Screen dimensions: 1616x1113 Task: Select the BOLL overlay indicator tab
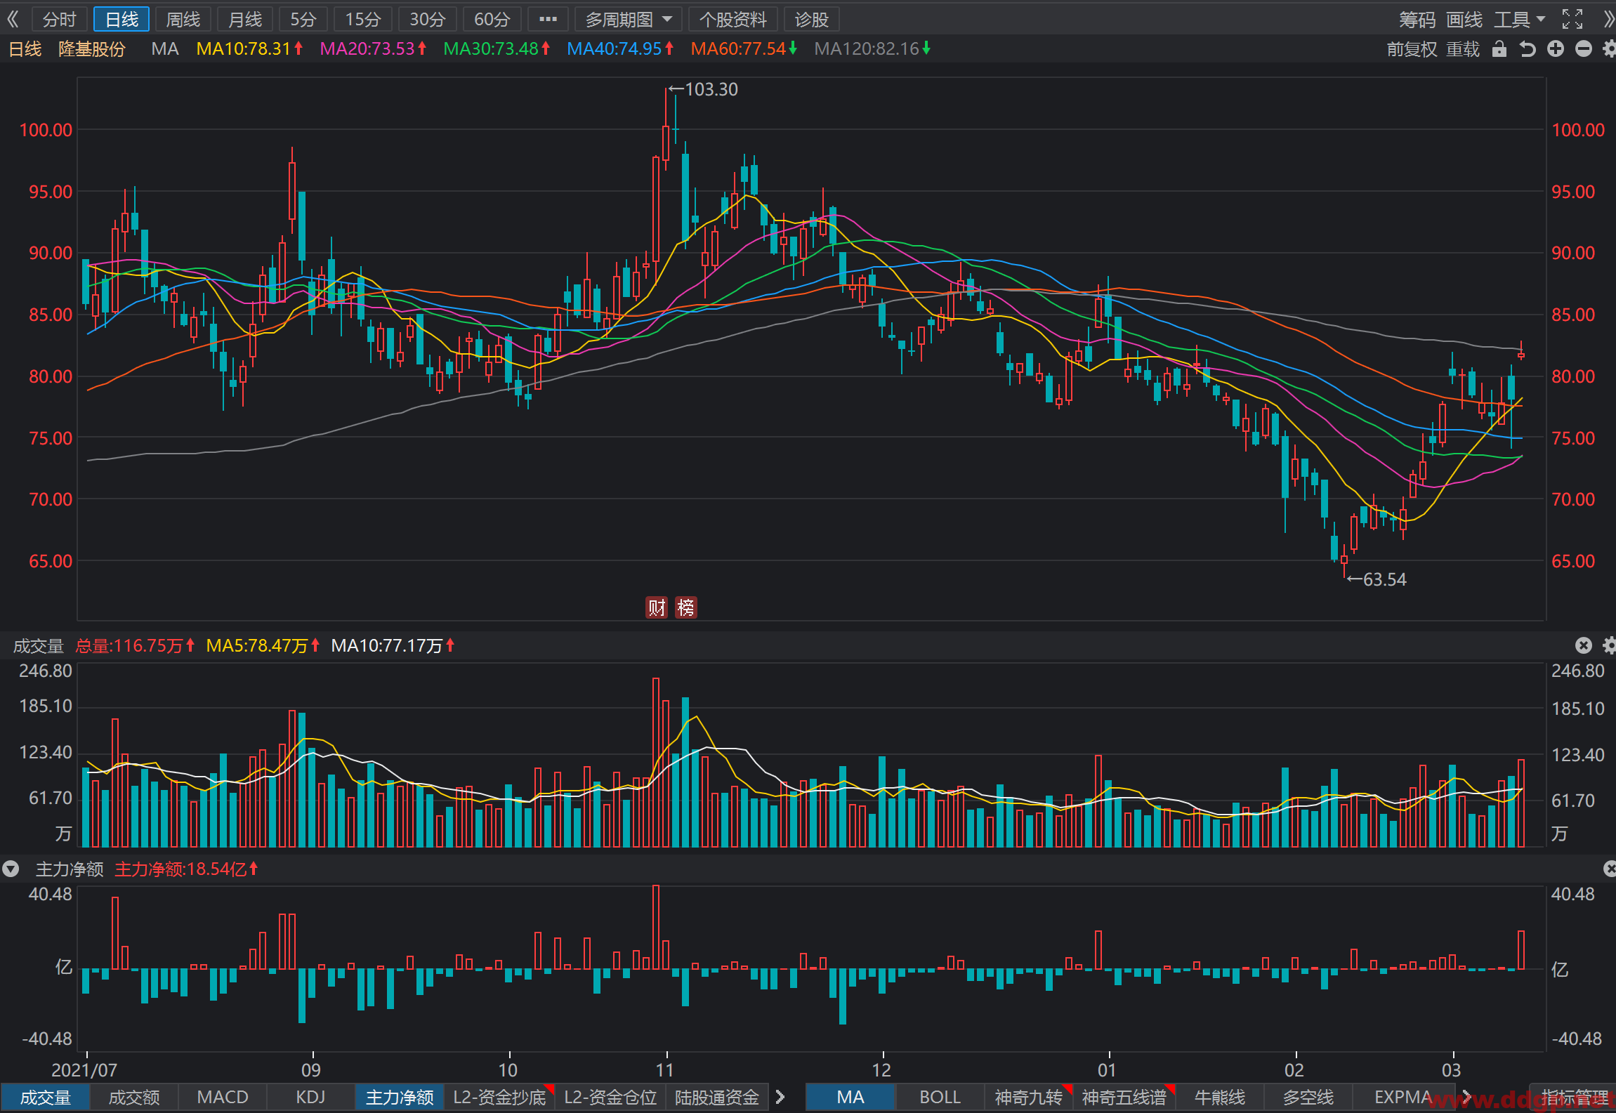(x=939, y=1097)
